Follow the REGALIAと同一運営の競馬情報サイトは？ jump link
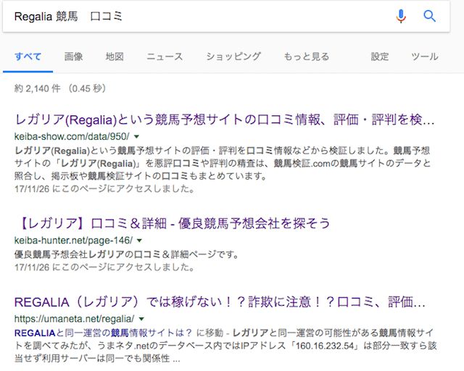Image resolution: width=464 pixels, height=371 pixels. (103, 333)
